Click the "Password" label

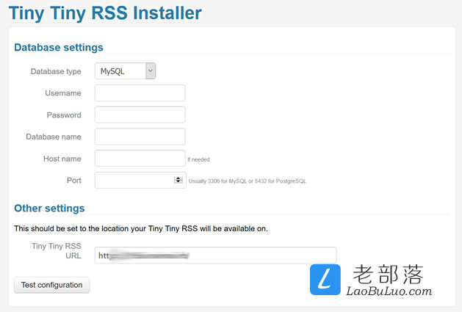click(x=64, y=115)
